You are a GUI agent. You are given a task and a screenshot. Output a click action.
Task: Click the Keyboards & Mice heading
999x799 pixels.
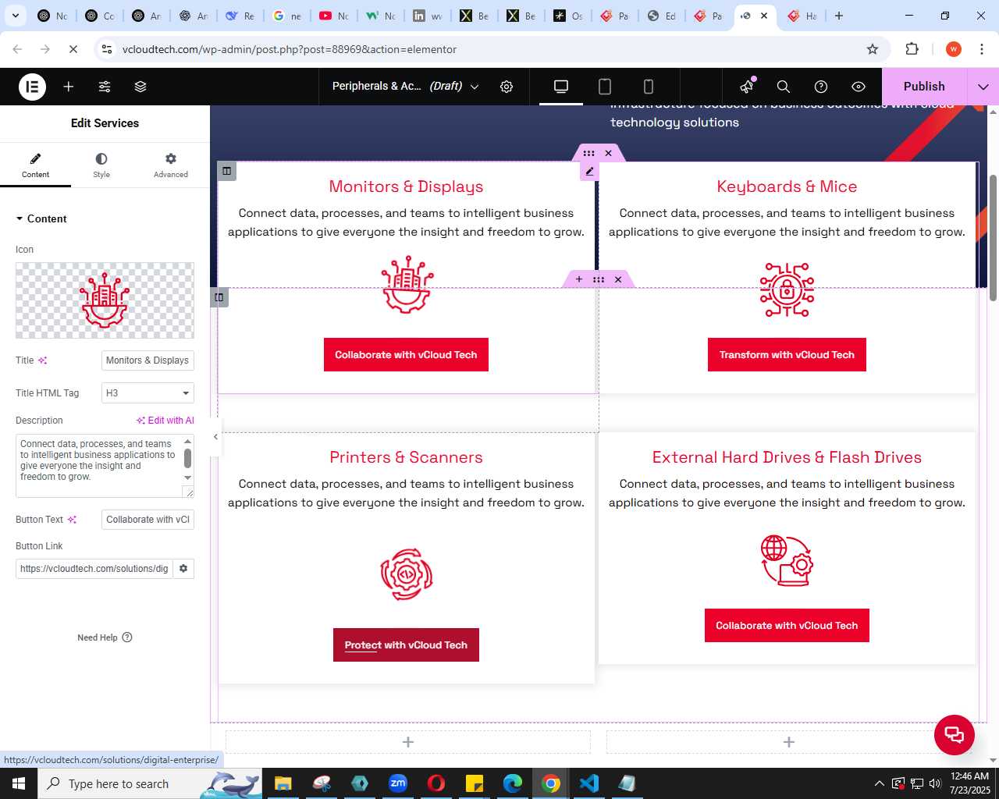click(787, 186)
